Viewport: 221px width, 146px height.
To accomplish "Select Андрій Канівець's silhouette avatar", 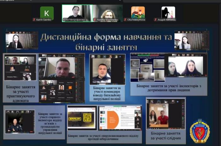I will click(x=168, y=12).
